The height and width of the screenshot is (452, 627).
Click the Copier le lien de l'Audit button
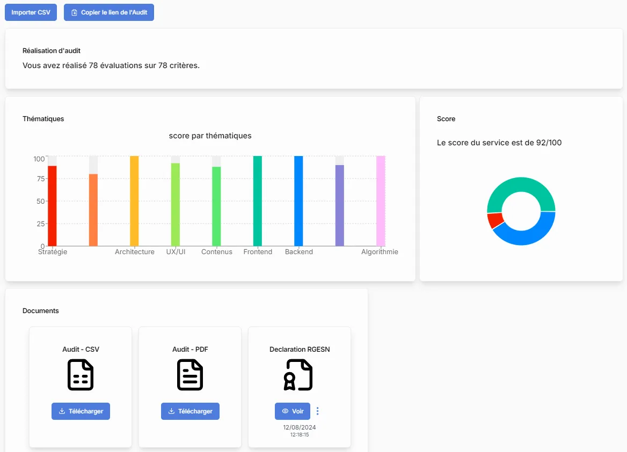click(x=108, y=12)
